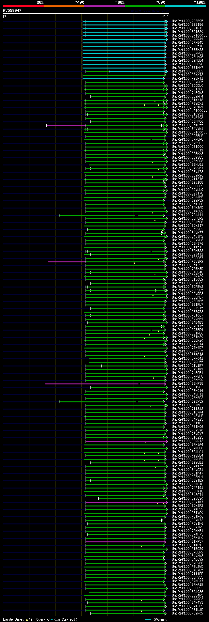The width and height of the screenshot is (209, 622).
Task: Select hit label UniRef100_Q467G5
Action: tap(187, 570)
